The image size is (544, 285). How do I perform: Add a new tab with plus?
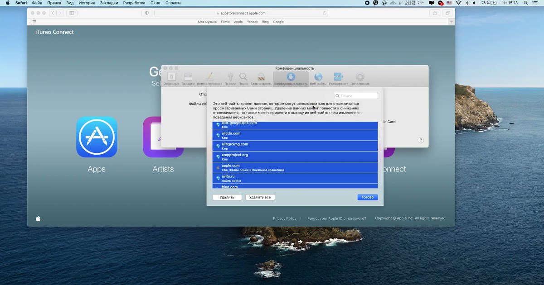452,22
